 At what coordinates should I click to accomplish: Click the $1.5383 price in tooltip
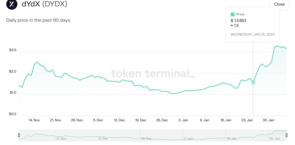tap(238, 20)
